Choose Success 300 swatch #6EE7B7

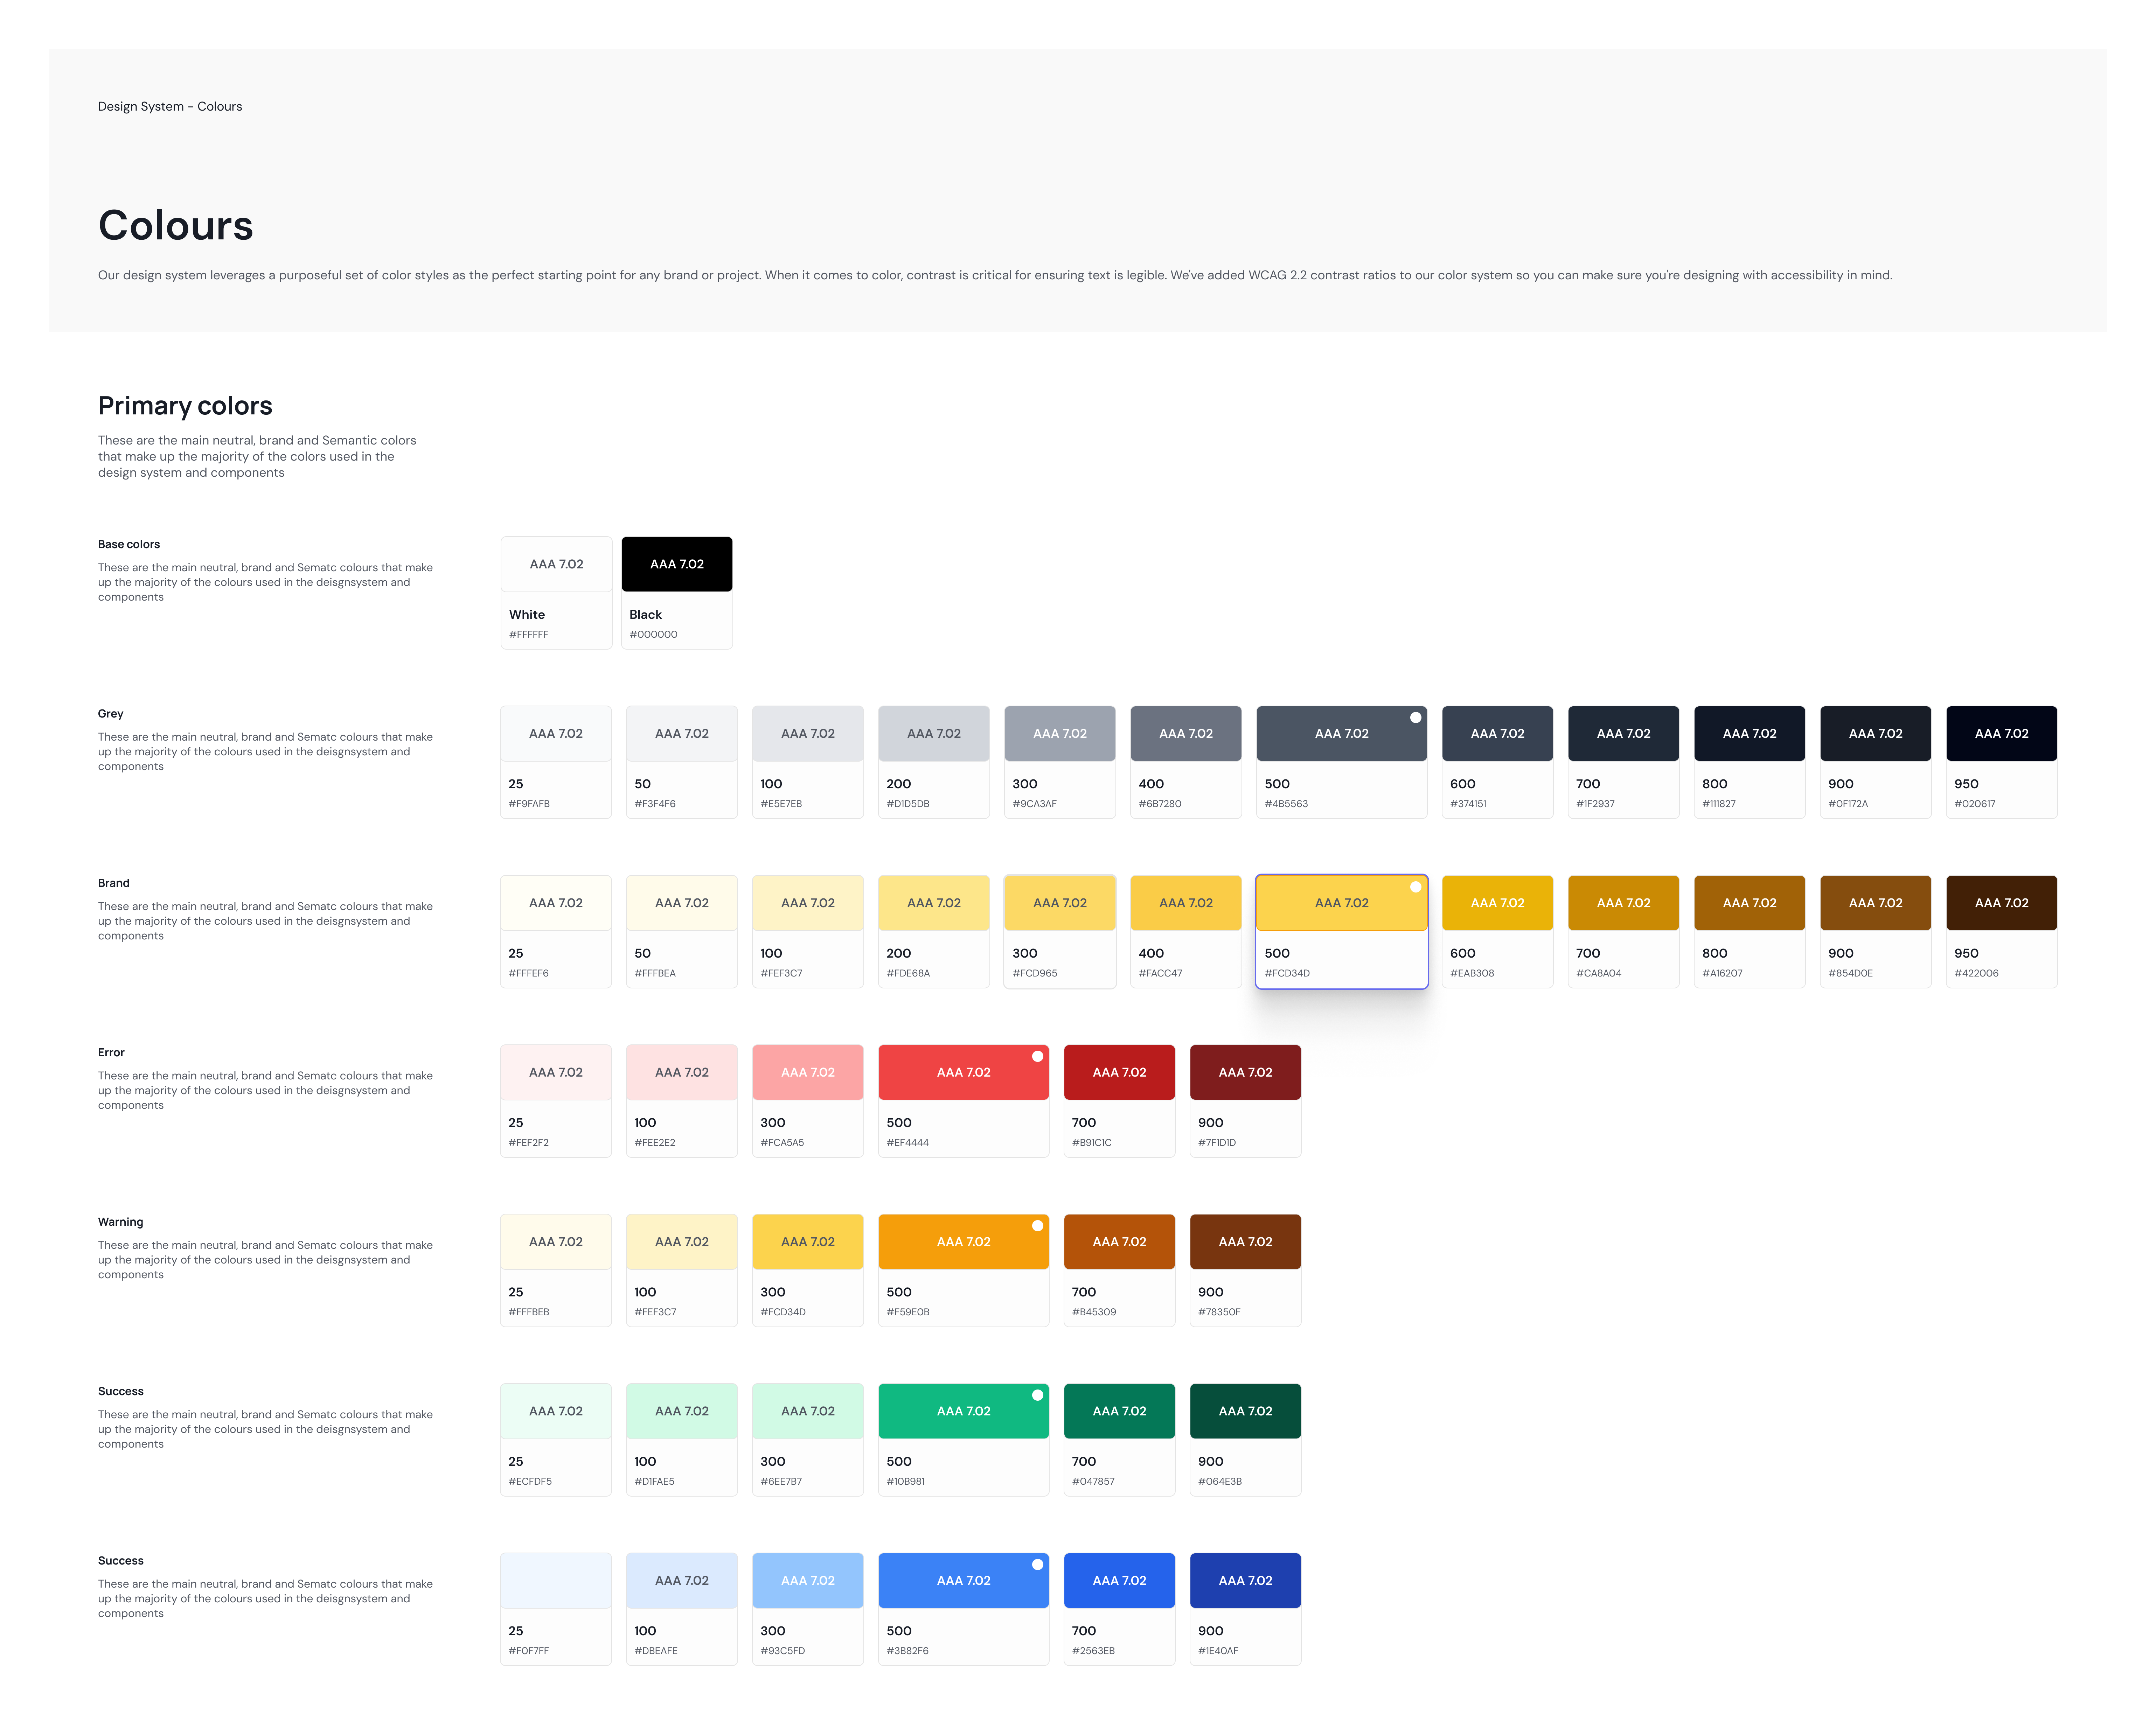click(808, 1440)
